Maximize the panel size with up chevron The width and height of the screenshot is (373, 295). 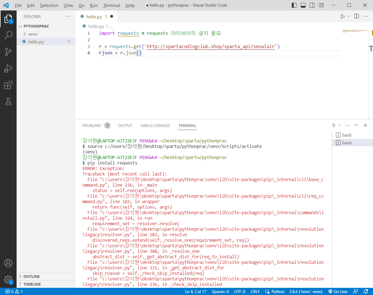pos(356,125)
